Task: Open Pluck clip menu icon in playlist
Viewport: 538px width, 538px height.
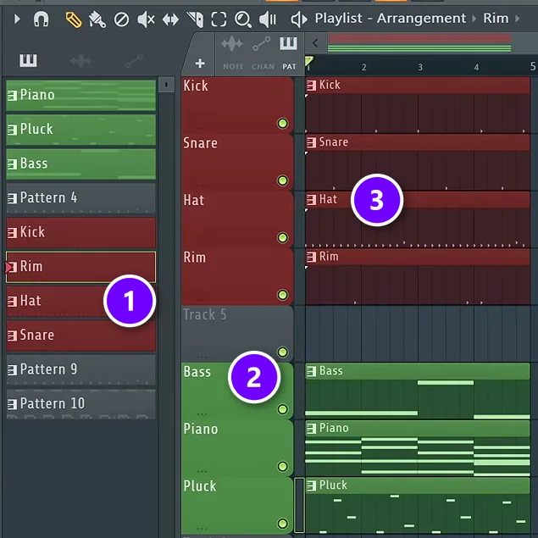Action: coord(311,485)
